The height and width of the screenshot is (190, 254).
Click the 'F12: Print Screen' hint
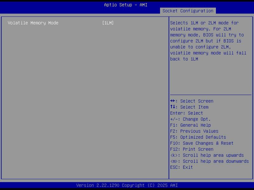point(192,149)
